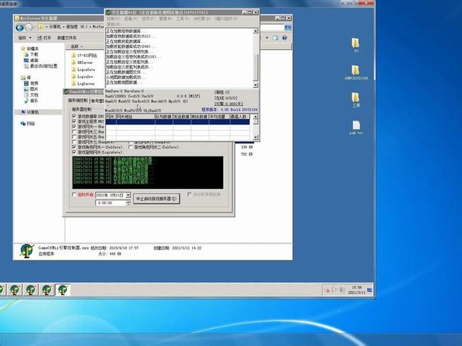Select the 工具 desktop folder
The image size is (462, 346).
click(x=356, y=100)
